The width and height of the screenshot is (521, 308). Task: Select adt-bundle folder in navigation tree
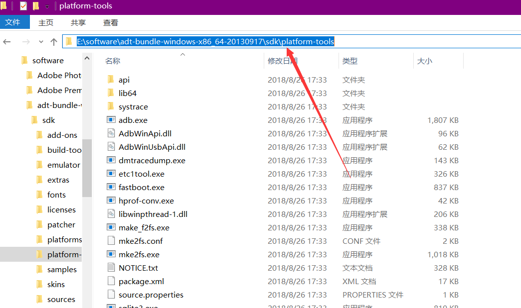[59, 105]
